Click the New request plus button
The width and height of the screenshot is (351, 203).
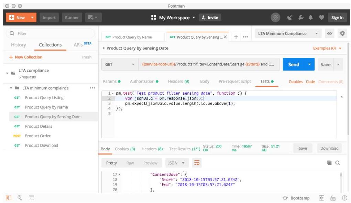click(17, 18)
